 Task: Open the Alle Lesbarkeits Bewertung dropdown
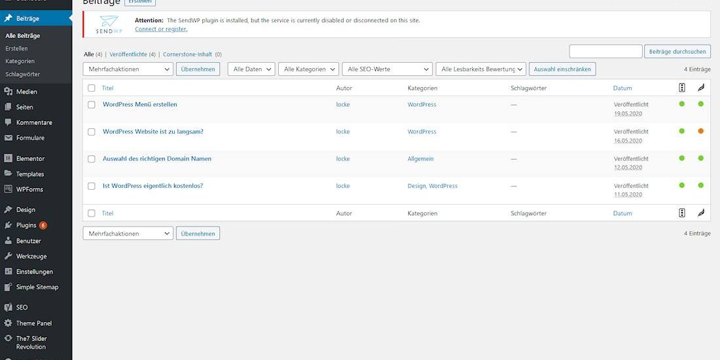click(x=481, y=69)
